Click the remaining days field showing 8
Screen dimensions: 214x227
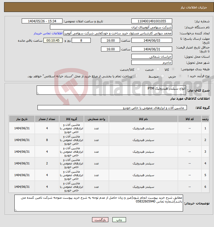tap(81, 40)
